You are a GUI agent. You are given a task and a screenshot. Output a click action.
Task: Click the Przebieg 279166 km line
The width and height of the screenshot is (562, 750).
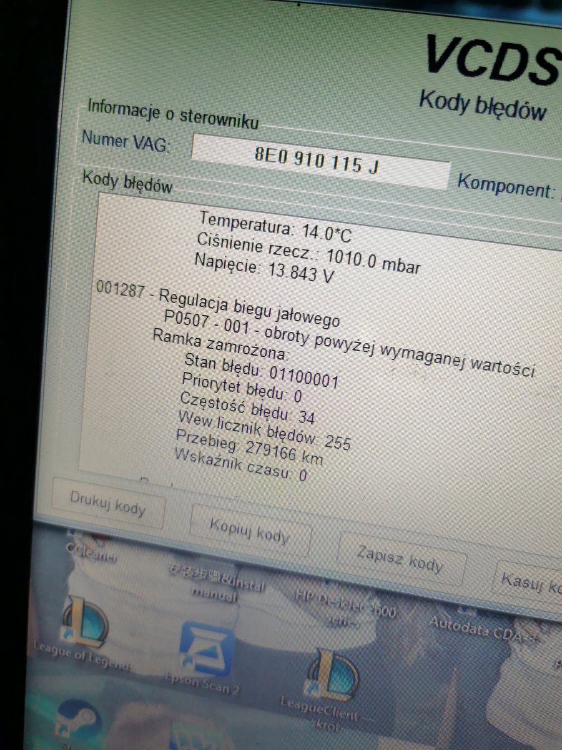[x=250, y=446]
